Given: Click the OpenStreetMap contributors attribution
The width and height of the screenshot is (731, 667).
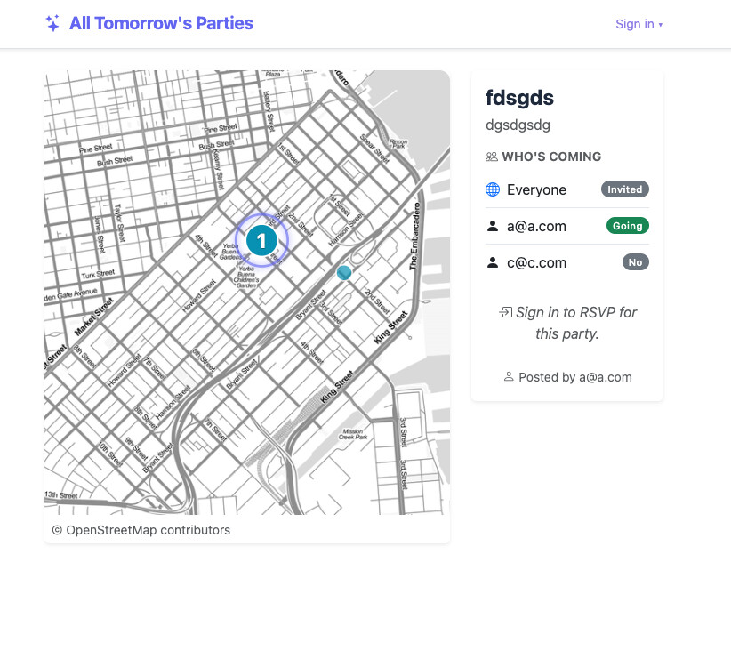Looking at the screenshot, I should click(x=141, y=530).
